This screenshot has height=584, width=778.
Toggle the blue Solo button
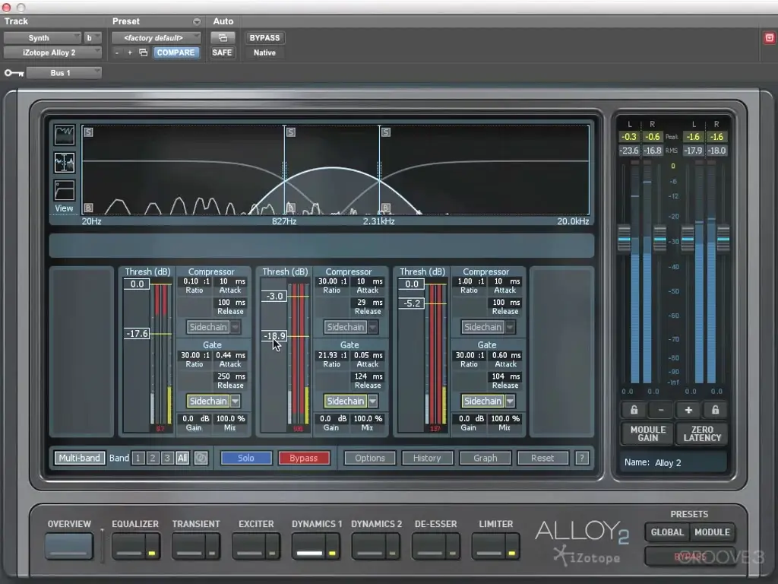pos(246,458)
